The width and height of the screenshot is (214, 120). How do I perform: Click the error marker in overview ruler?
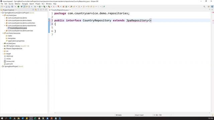click(x=213, y=21)
